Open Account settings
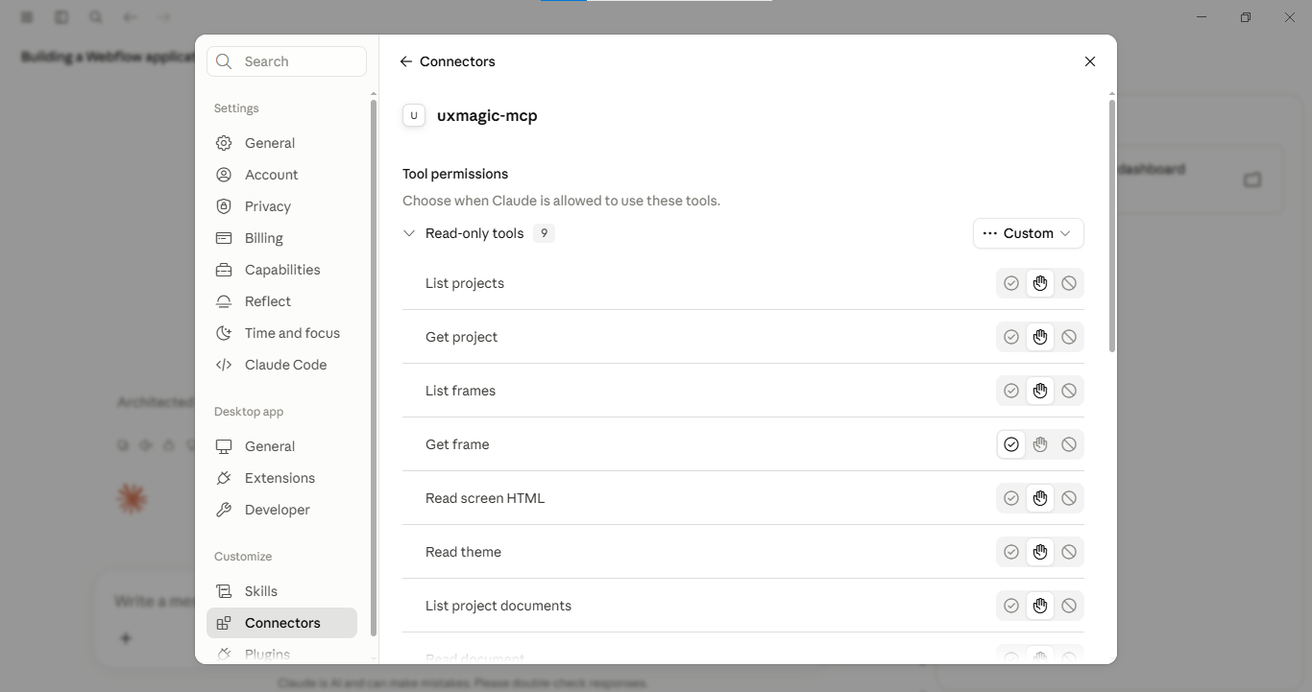The image size is (1312, 692). (x=281, y=175)
